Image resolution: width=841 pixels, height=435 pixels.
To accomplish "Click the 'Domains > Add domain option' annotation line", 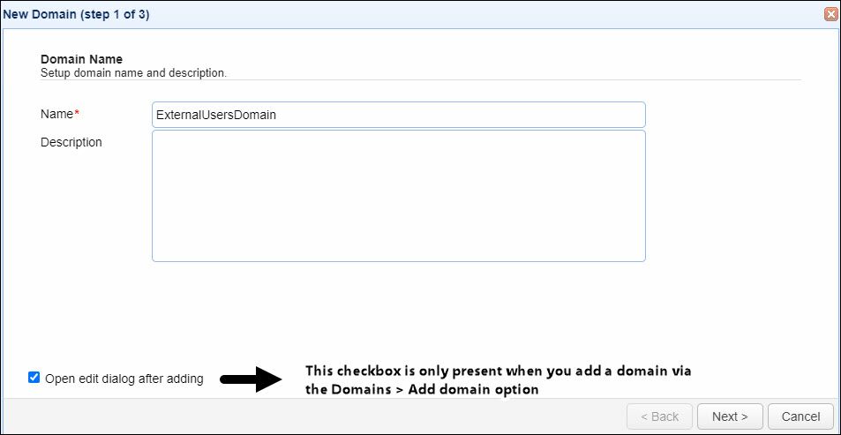I will (422, 390).
